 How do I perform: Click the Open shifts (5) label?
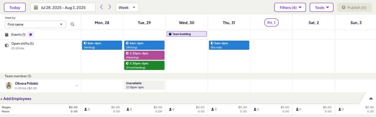pyautogui.click(x=22, y=43)
